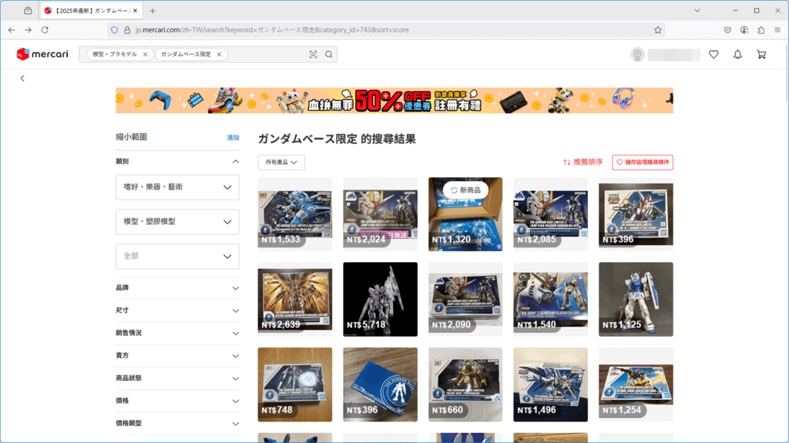Open the recent tabs view icon
The image size is (789, 443).
pyautogui.click(x=29, y=11)
